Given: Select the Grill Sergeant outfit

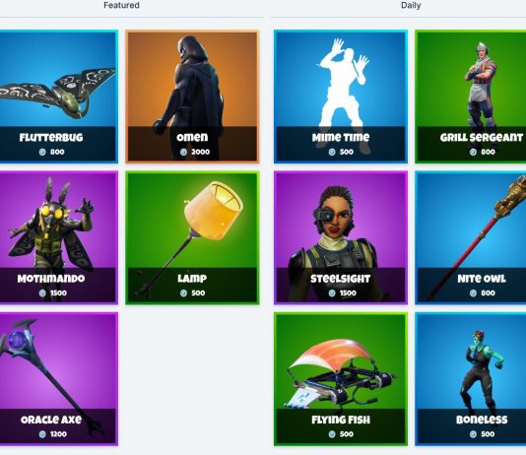Looking at the screenshot, I should [x=470, y=97].
